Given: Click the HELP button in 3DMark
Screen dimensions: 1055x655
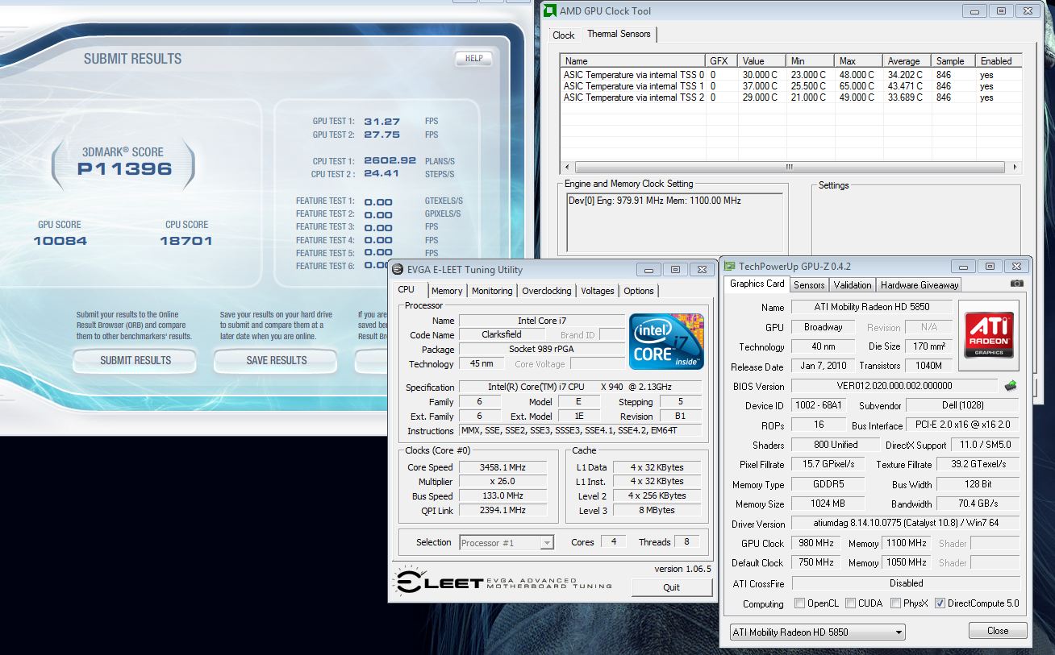Looking at the screenshot, I should click(473, 58).
